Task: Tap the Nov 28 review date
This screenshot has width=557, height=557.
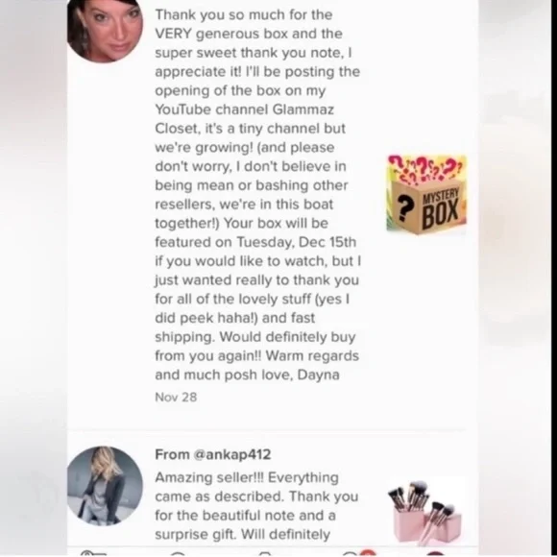Action: click(176, 398)
